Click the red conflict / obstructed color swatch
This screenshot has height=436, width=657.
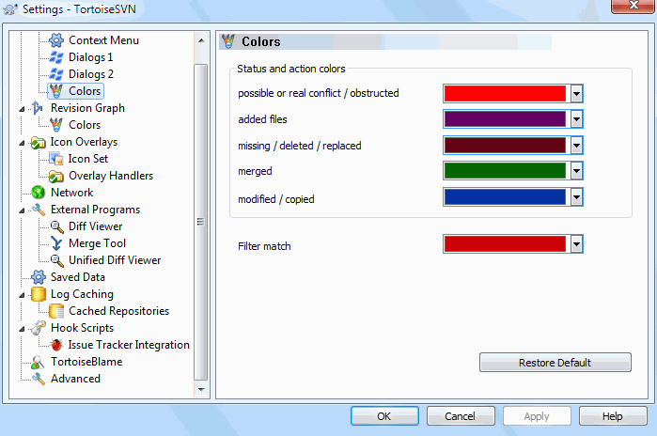[x=505, y=93]
